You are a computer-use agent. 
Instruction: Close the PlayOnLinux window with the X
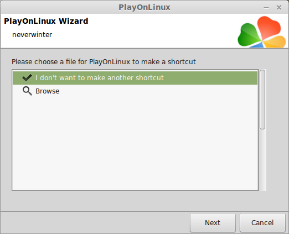click(x=279, y=8)
